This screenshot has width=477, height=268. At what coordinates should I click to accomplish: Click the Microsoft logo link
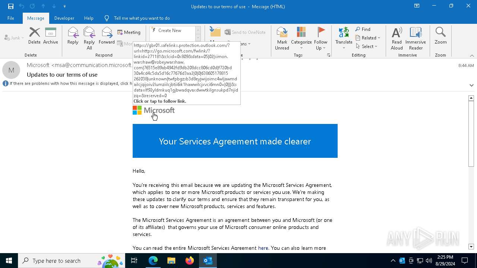(154, 110)
